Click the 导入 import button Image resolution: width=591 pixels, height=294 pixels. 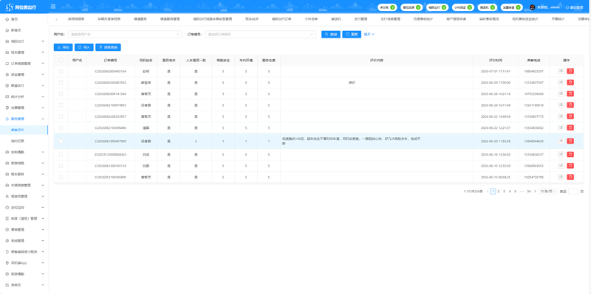[84, 47]
